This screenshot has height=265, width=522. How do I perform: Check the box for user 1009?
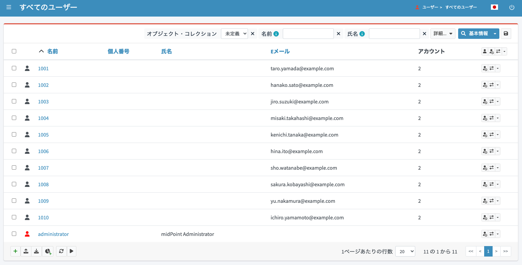coord(14,200)
